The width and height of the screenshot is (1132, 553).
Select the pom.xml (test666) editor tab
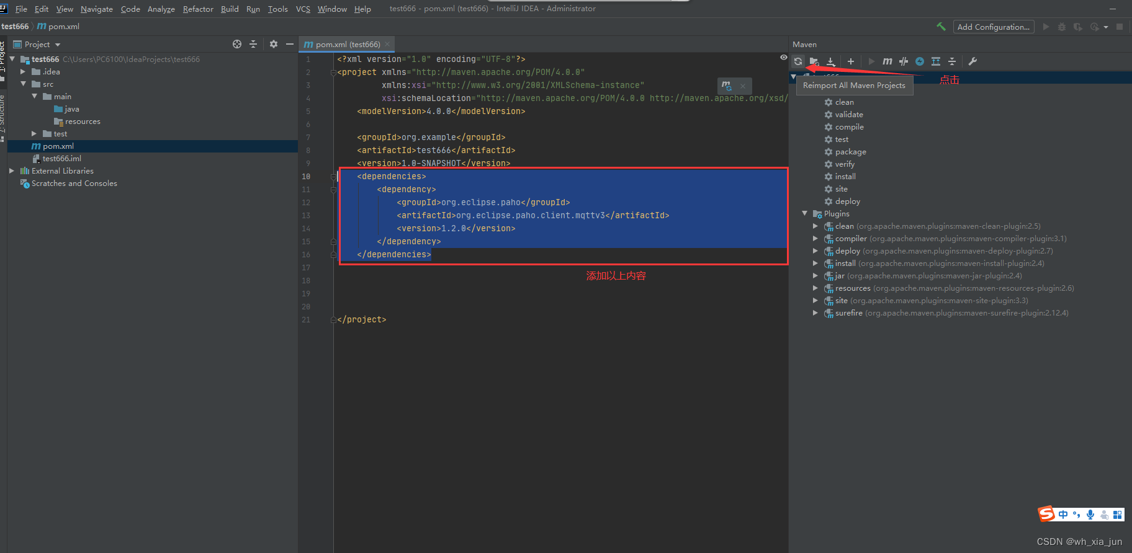(348, 44)
